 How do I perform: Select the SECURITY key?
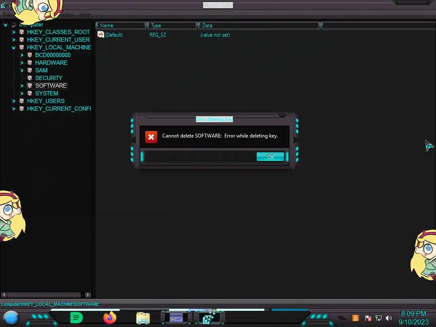click(x=49, y=78)
